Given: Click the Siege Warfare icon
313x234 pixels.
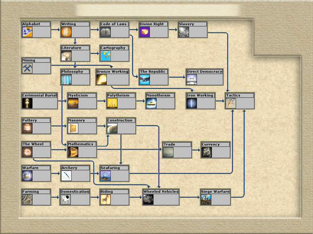Looking at the screenshot, I should click(x=206, y=200).
